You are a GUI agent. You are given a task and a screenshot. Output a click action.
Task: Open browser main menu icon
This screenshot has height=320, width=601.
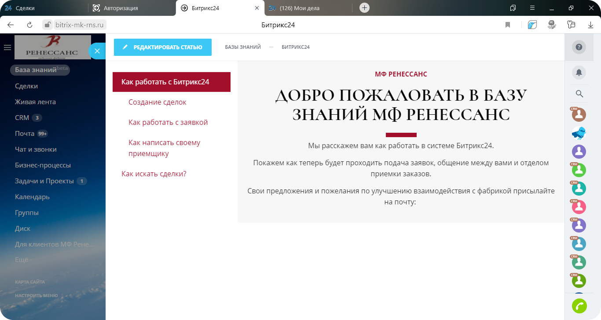click(x=532, y=8)
